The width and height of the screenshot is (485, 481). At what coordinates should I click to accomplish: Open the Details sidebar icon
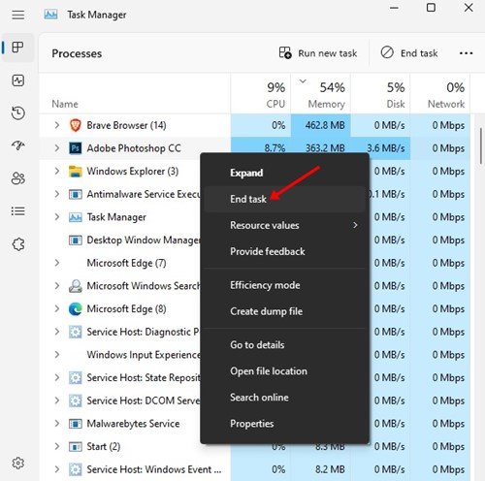[17, 211]
